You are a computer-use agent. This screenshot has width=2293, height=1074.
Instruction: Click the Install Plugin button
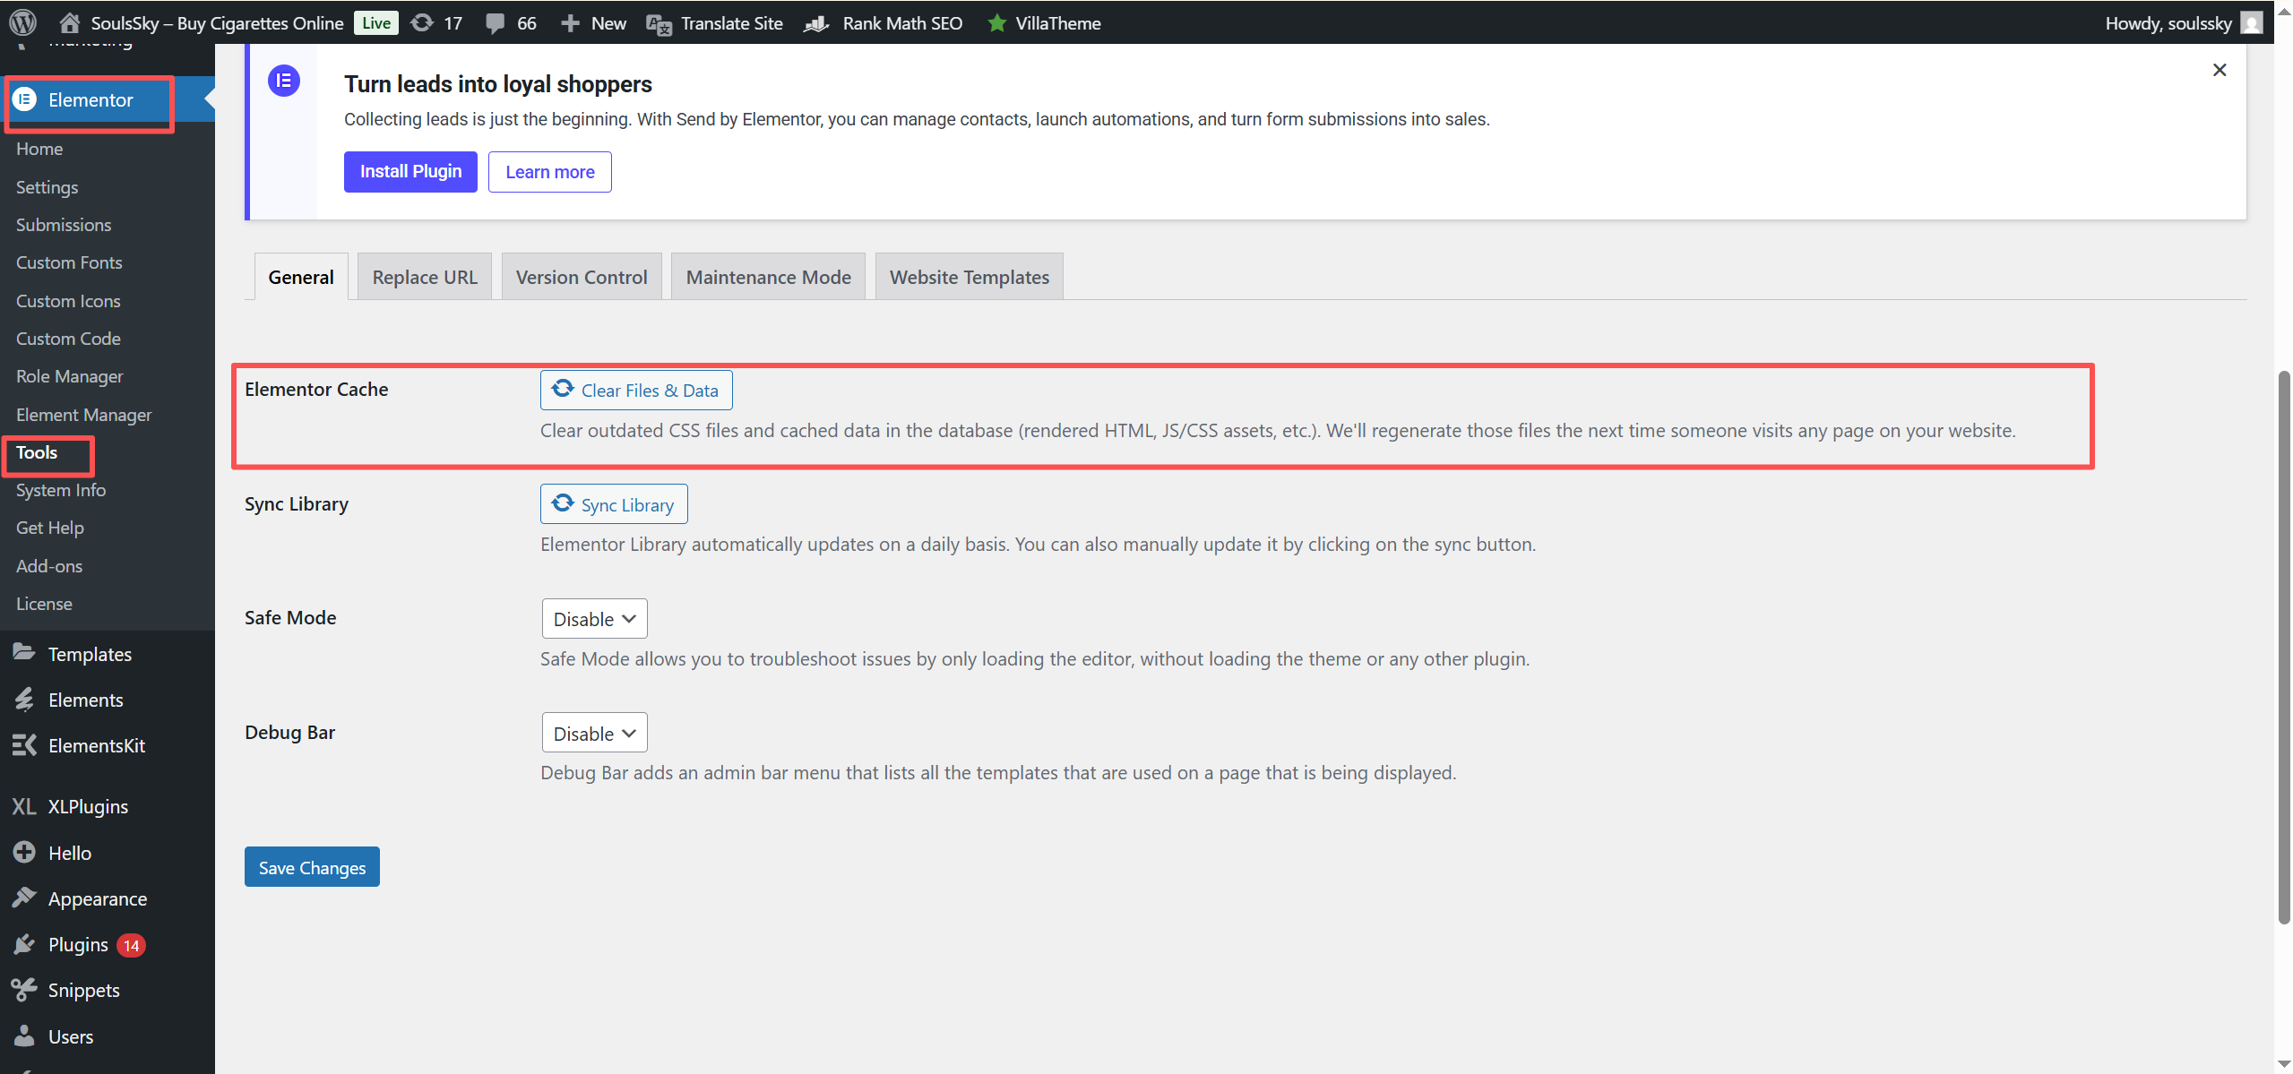[410, 171]
